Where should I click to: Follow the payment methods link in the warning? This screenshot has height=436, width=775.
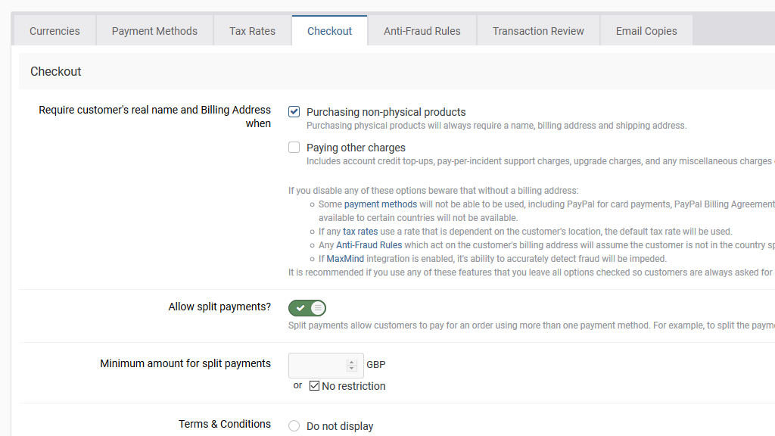pyautogui.click(x=381, y=204)
